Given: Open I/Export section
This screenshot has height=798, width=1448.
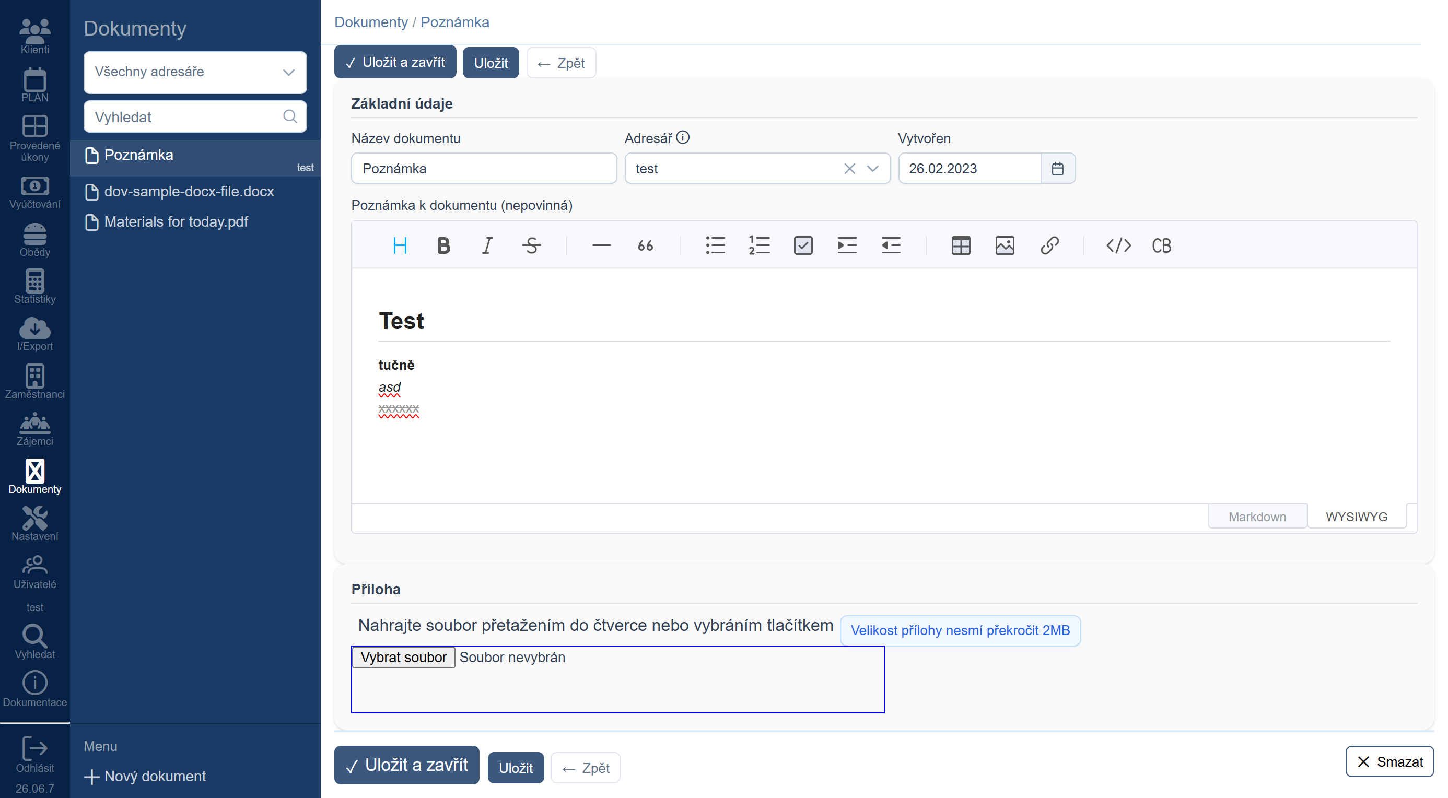Looking at the screenshot, I should point(35,334).
